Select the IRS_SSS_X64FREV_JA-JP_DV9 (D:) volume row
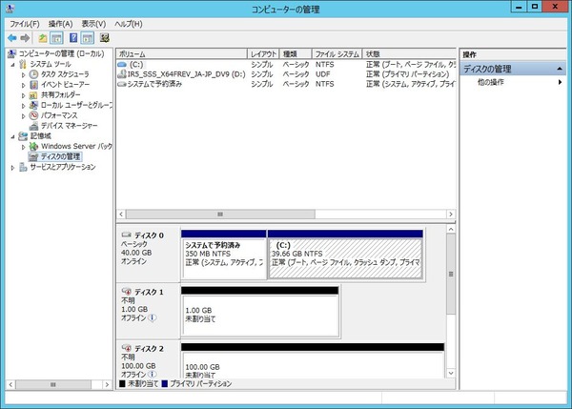Viewport: 572px width, 409px height. click(x=286, y=74)
